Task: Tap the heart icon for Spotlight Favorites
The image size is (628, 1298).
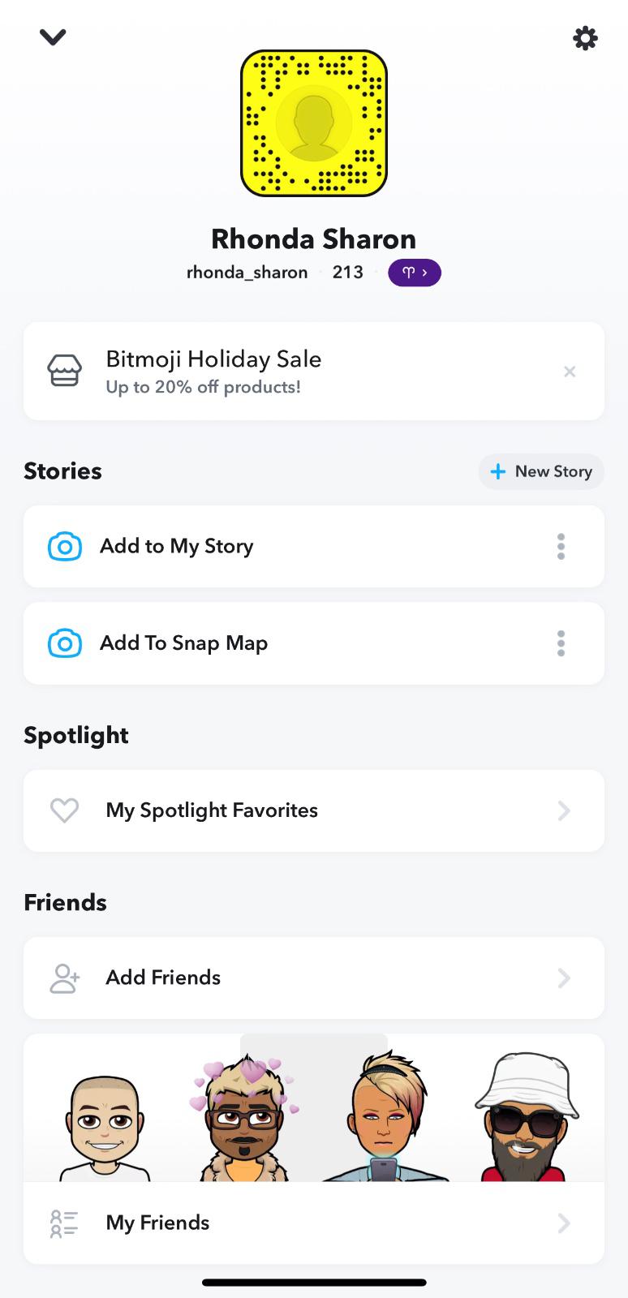Action: [x=64, y=810]
